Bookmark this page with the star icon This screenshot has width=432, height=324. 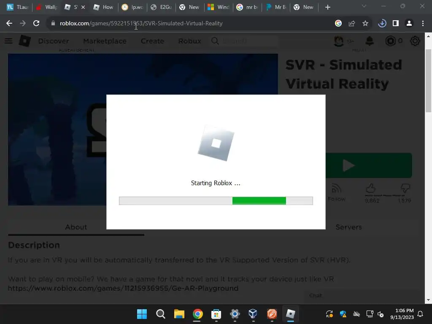coord(365,24)
